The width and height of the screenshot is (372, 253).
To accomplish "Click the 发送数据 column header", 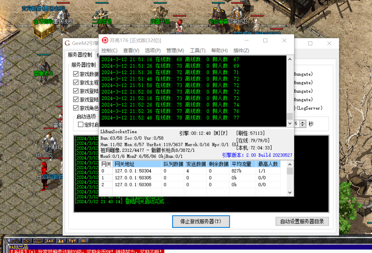I will pyautogui.click(x=196, y=164).
